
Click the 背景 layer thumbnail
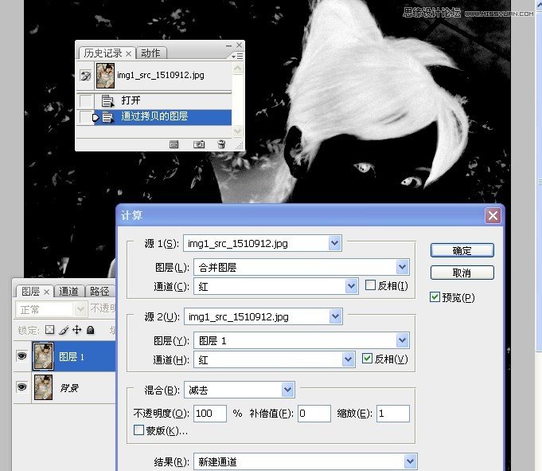pyautogui.click(x=43, y=387)
